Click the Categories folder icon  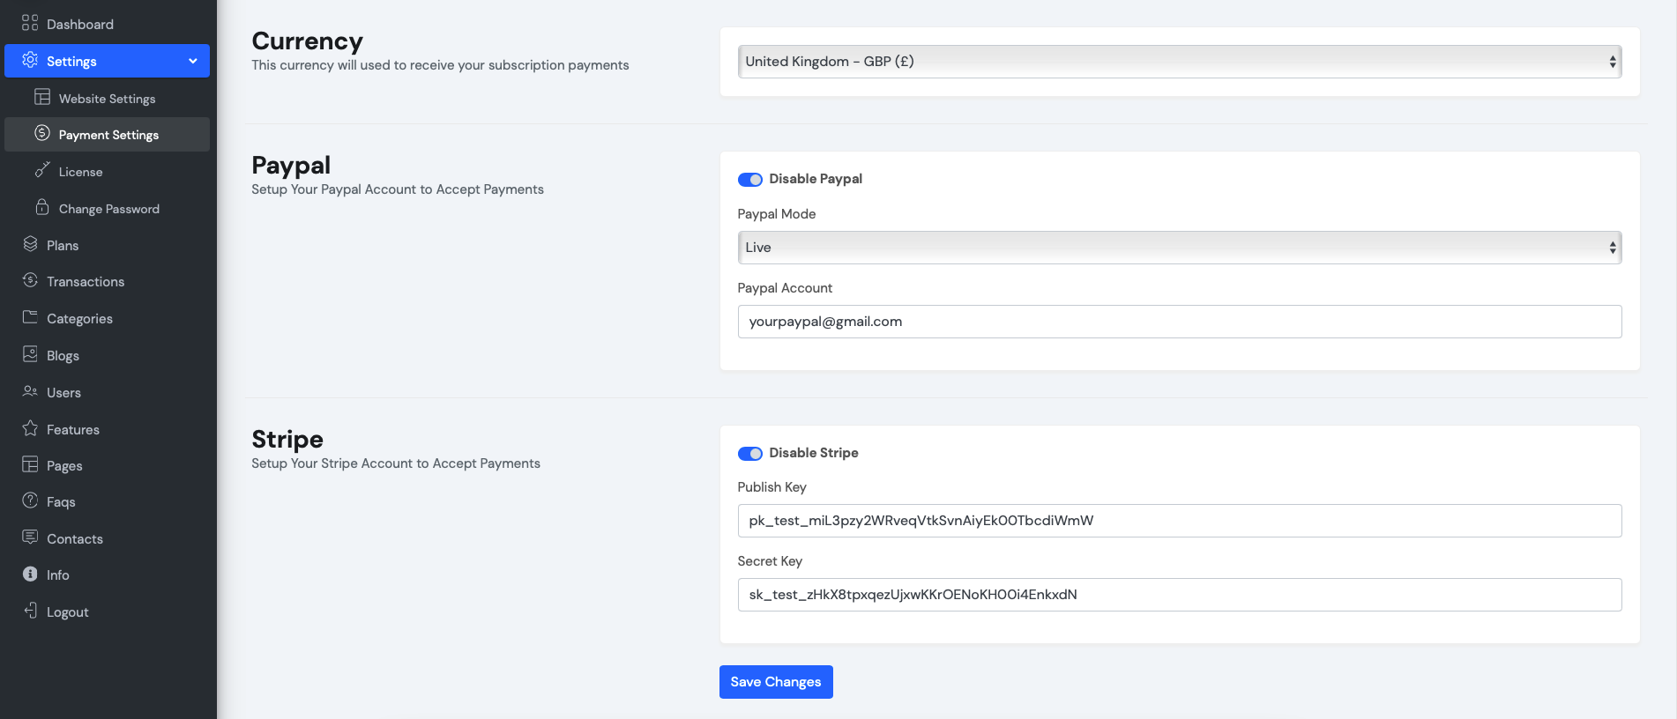pyautogui.click(x=30, y=317)
